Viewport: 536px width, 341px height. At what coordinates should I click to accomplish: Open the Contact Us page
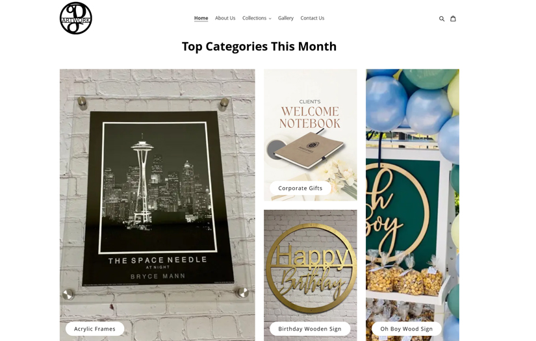[313, 18]
